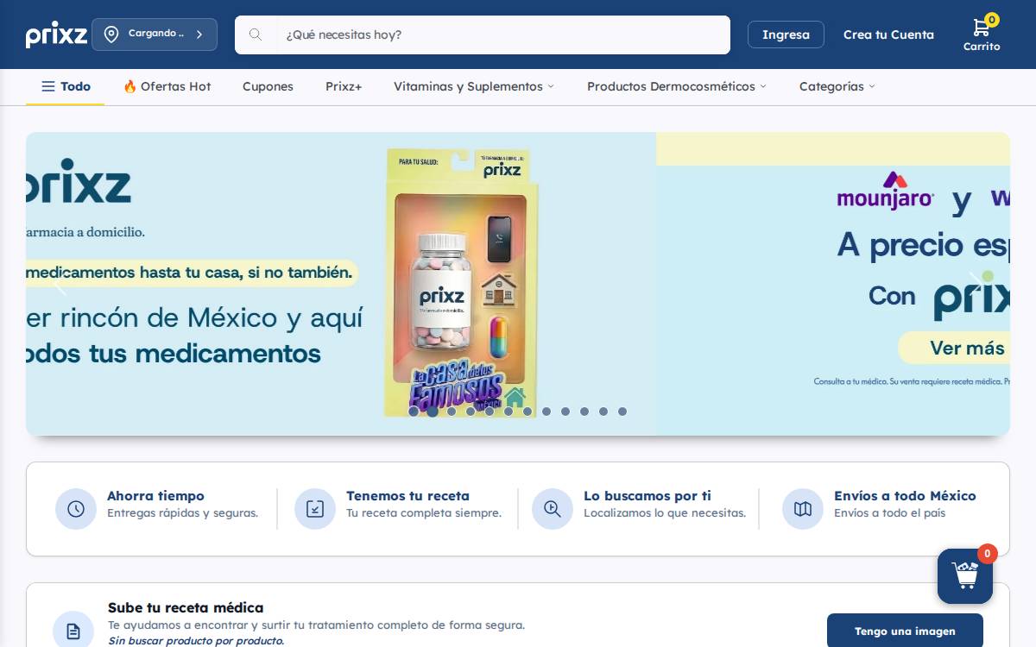Show the previous banner slide
This screenshot has height=647, width=1036.
pyautogui.click(x=59, y=283)
